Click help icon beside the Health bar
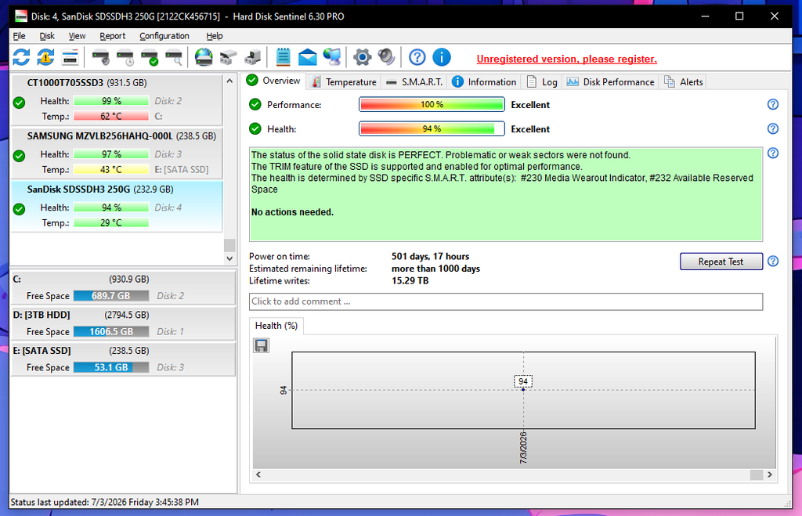The width and height of the screenshot is (802, 516). (x=773, y=128)
